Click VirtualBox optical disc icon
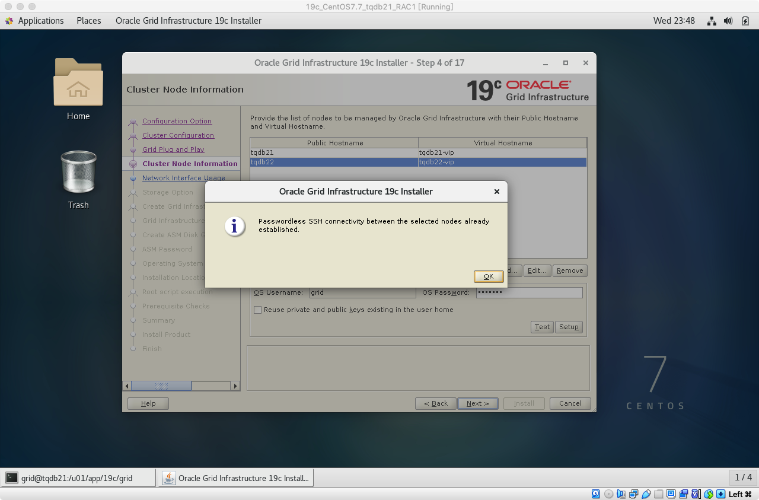Image resolution: width=759 pixels, height=500 pixels. click(609, 494)
